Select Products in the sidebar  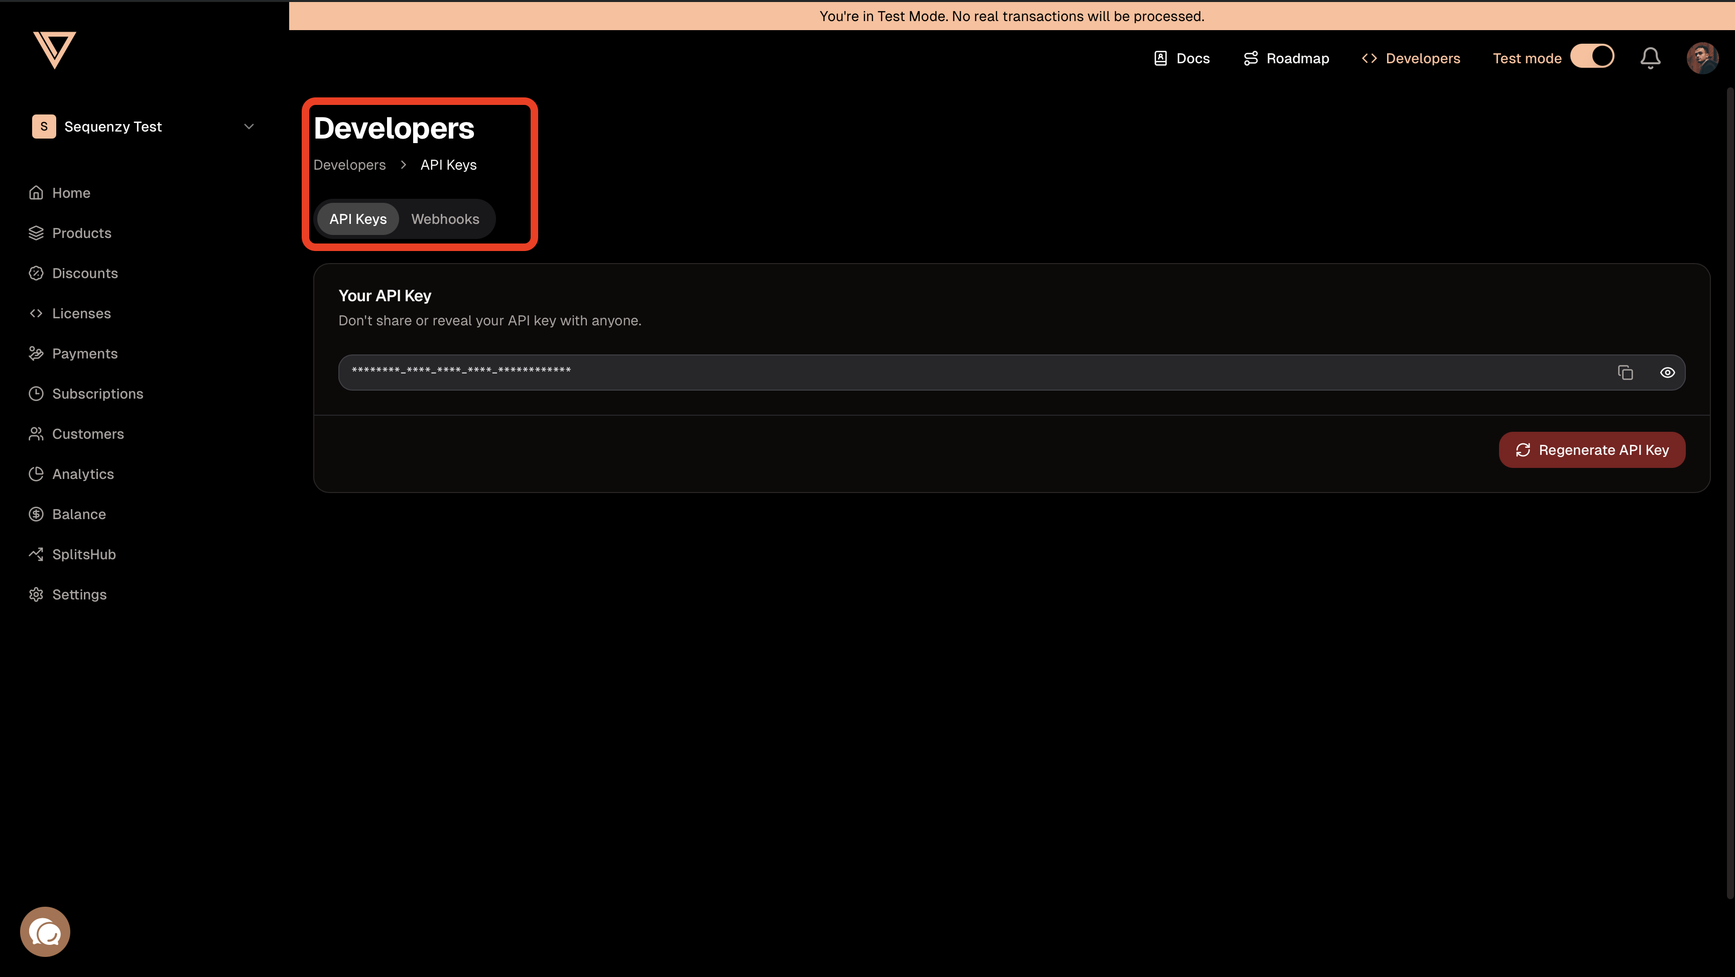81,232
